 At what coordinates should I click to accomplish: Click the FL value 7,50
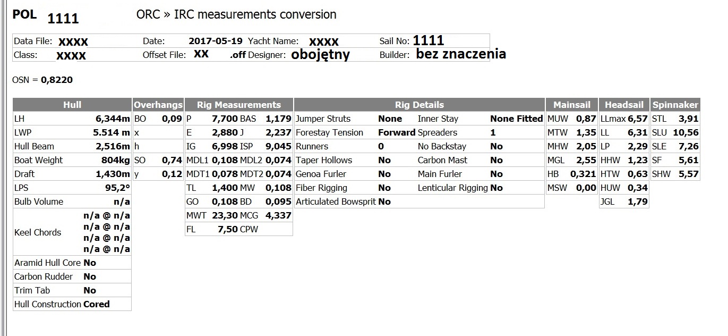coord(227,229)
